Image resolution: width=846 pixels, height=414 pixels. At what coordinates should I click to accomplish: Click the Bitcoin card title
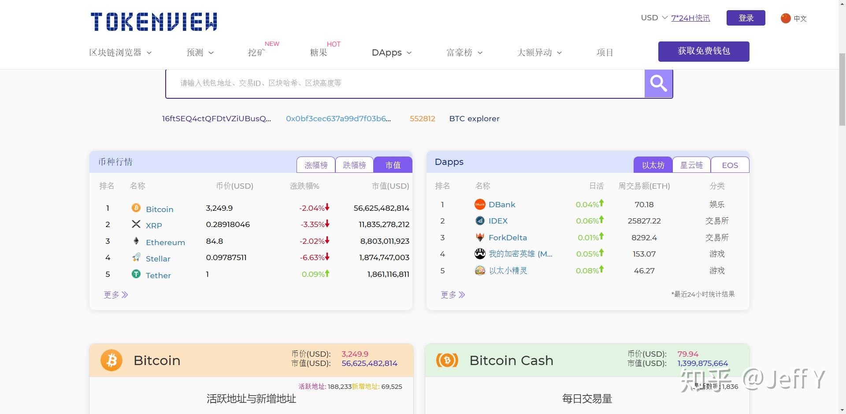click(x=157, y=360)
